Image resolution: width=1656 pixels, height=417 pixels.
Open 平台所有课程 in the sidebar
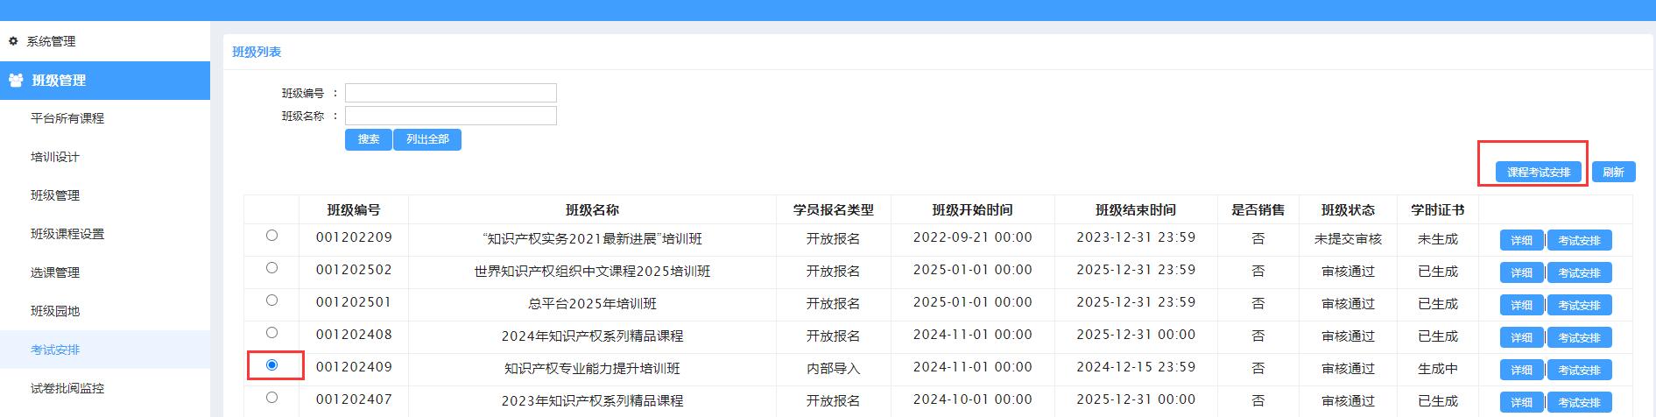[x=67, y=118]
